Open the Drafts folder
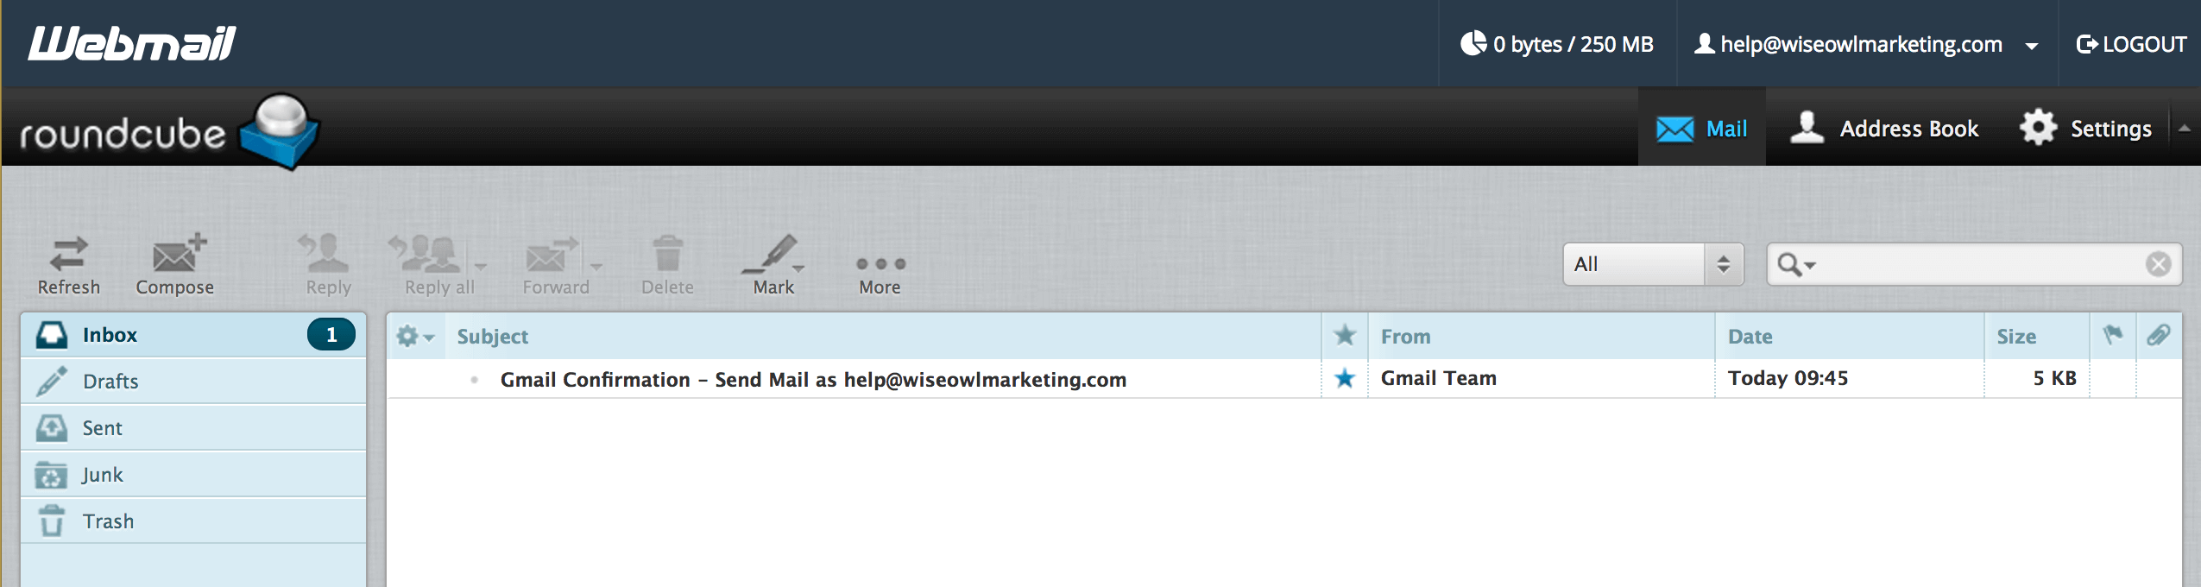 click(x=193, y=382)
